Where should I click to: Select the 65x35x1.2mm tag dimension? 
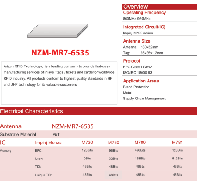[x=152, y=53]
